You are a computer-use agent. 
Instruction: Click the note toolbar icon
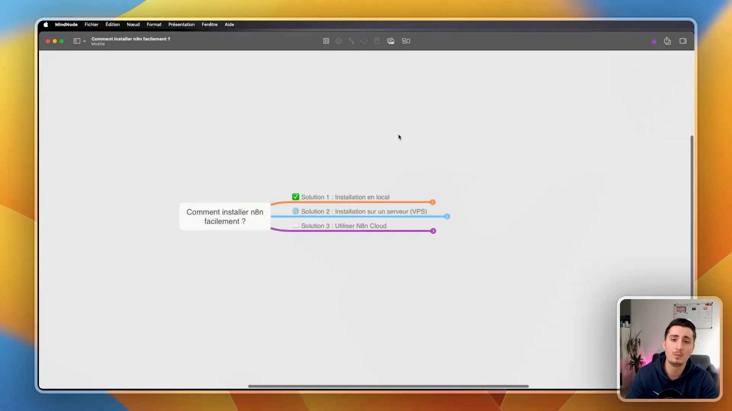pyautogui.click(x=377, y=41)
